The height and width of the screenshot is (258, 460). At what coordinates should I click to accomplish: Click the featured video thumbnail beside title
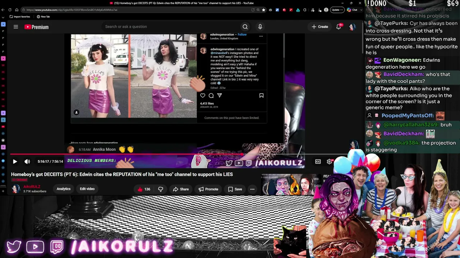coord(291,185)
